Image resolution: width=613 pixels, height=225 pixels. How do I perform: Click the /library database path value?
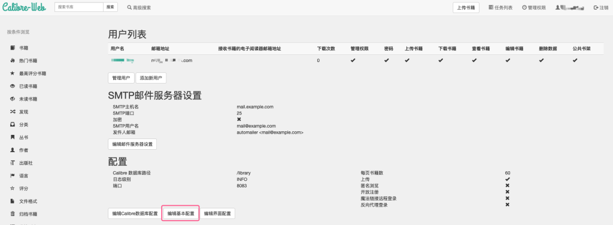tap(244, 172)
